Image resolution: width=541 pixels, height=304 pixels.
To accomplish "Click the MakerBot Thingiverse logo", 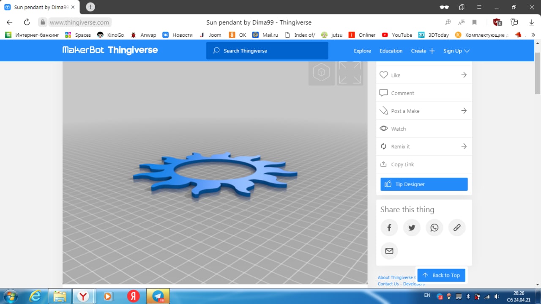I will pos(110,50).
